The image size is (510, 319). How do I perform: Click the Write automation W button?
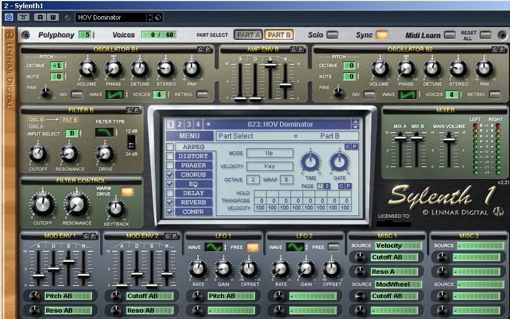tap(53, 17)
